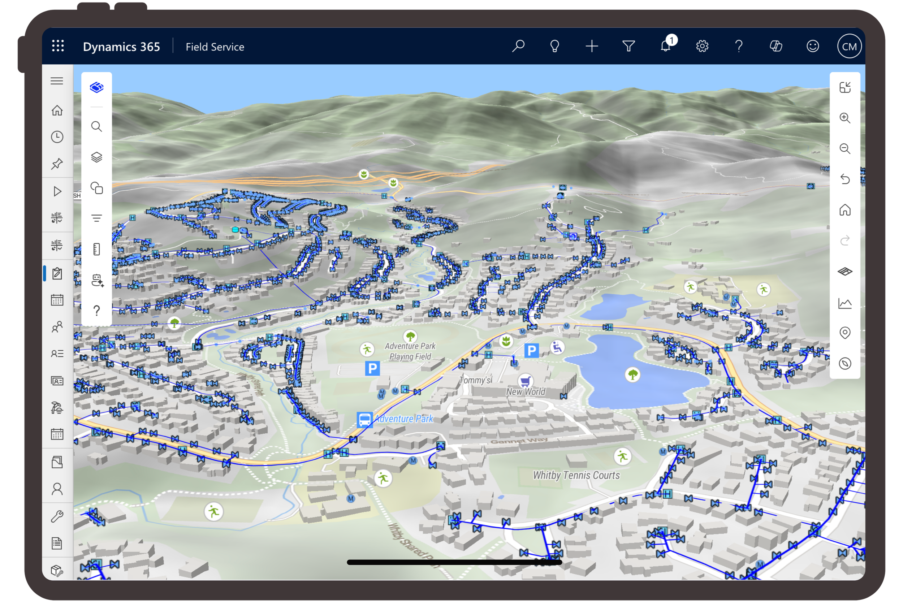903x602 pixels.
Task: Click the map layers stack icon
Action: tap(96, 157)
